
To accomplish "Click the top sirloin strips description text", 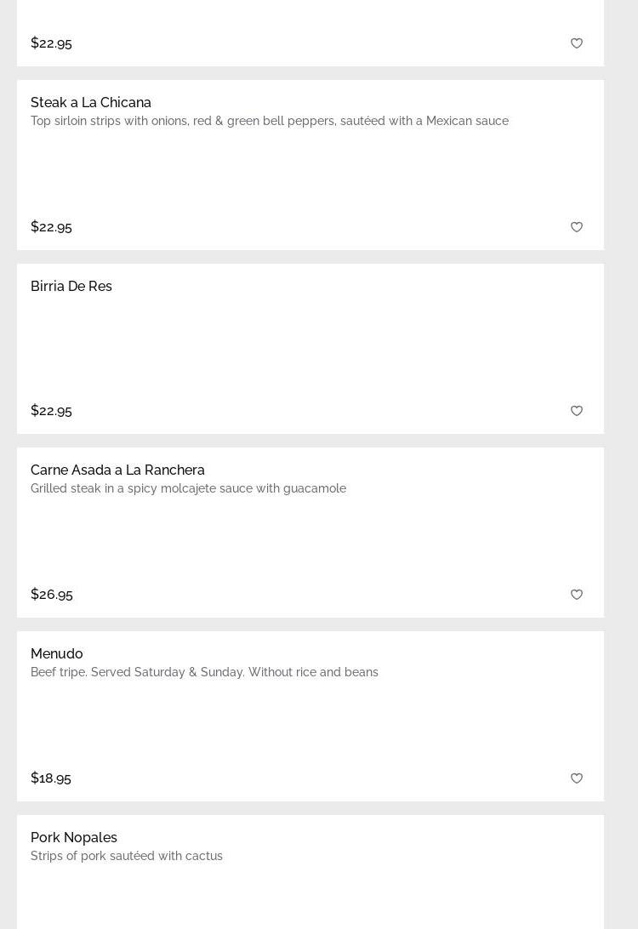I will tap(270, 121).
